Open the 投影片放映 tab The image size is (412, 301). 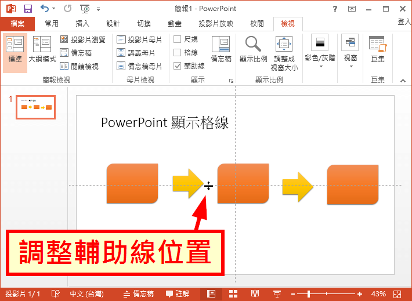tap(216, 24)
